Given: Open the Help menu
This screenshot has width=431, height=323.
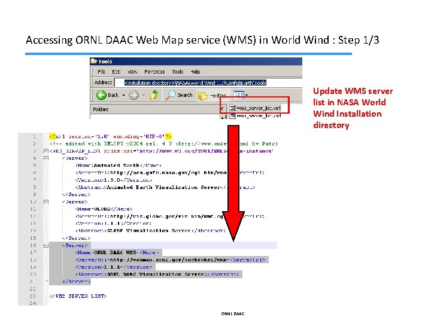Looking at the screenshot, I should (x=195, y=72).
